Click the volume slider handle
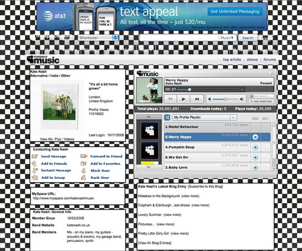This screenshot has width=302, height=251. point(225,99)
